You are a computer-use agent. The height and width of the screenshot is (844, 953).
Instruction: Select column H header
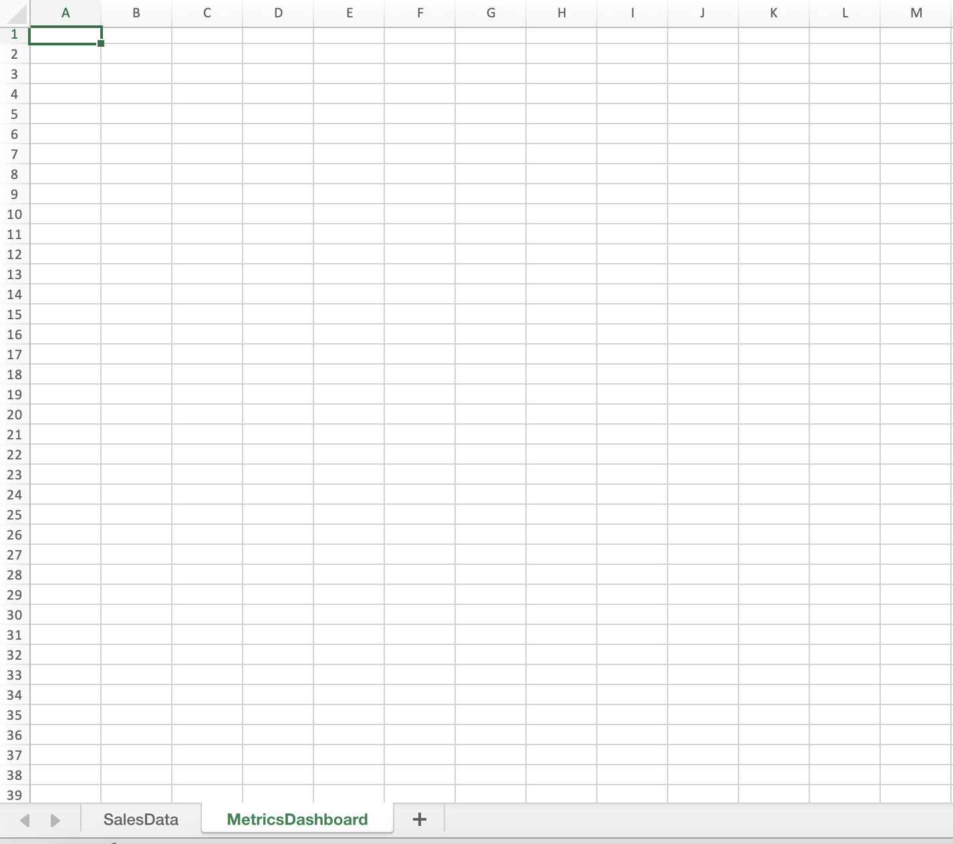pos(561,13)
